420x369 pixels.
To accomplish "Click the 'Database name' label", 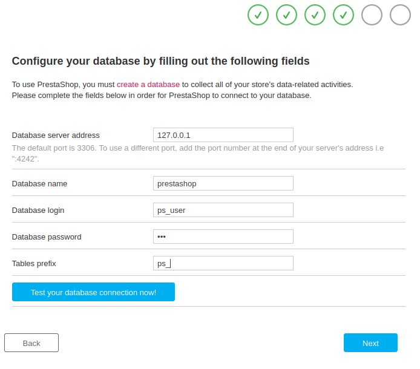I will (40, 184).
